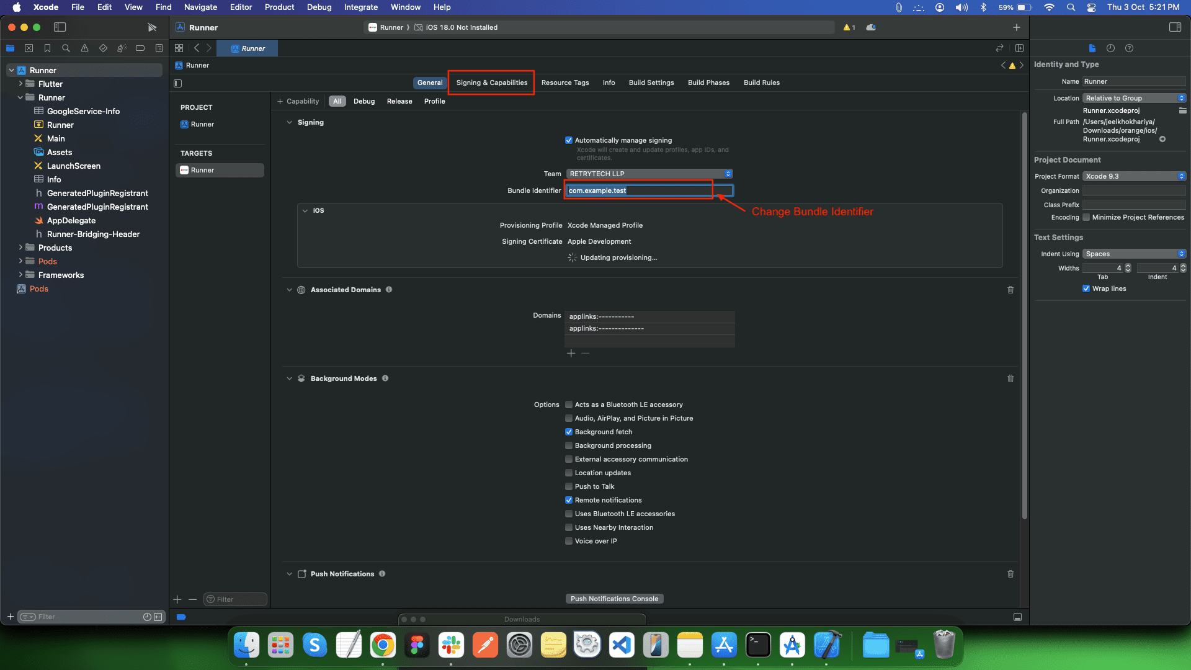Click the add Capability button
This screenshot has height=670, width=1191.
coord(298,101)
